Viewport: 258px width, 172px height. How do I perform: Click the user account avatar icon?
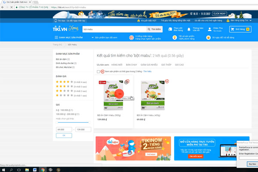click(209, 29)
